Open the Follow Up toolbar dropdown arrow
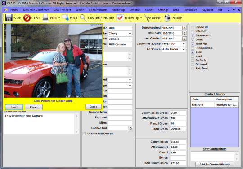 pos(141,18)
